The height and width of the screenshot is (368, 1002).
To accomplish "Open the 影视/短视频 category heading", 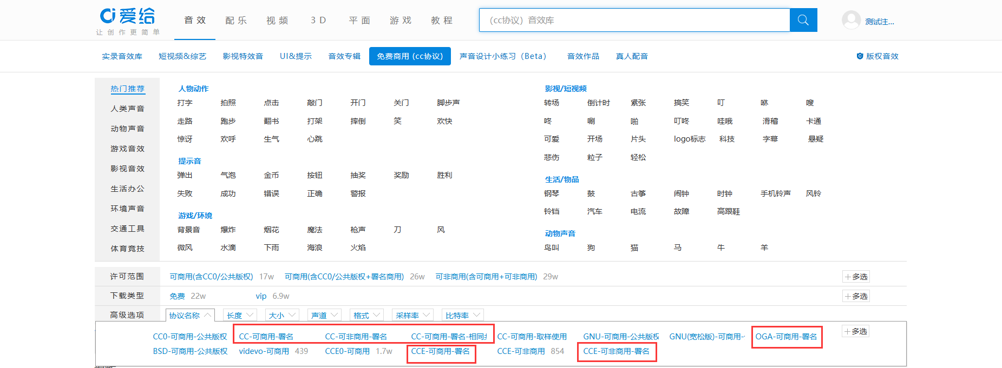I will point(566,89).
